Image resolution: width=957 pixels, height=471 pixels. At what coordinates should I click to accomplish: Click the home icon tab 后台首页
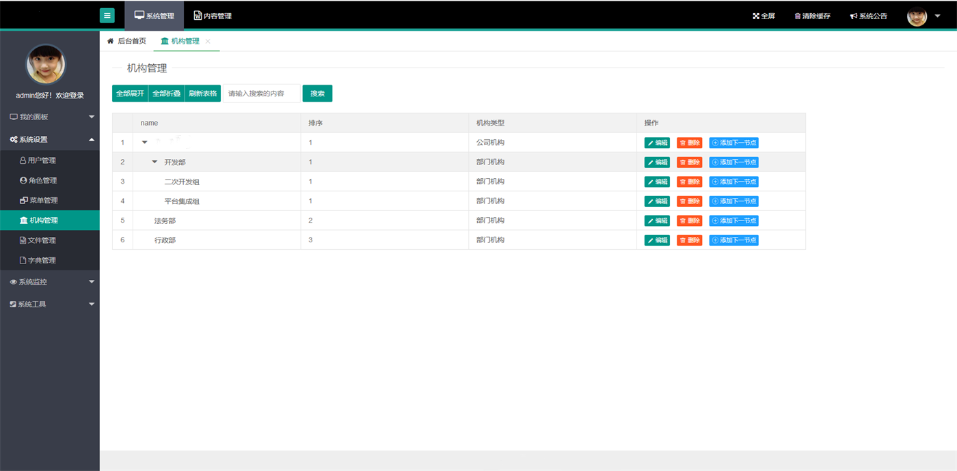126,41
